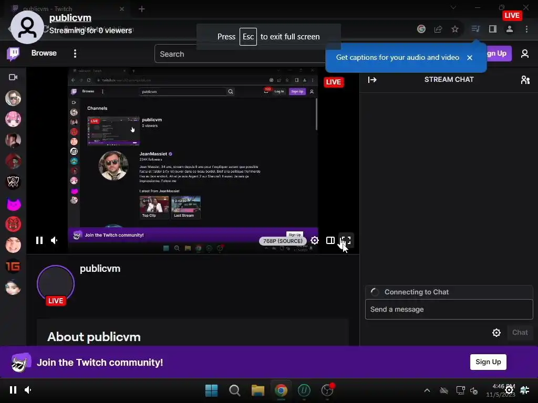
Task: Open the publicvm channel avatar
Action: click(56, 284)
